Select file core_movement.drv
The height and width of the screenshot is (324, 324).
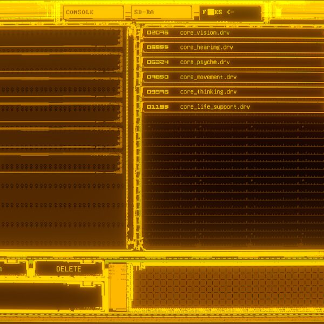(x=233, y=77)
